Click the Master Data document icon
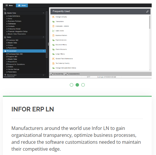This screenshot has height=155, width=156. 5,13
